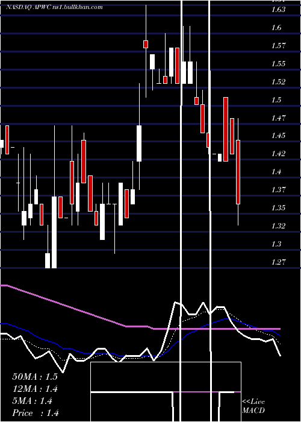Click the 50MA : 1.5 readout
The image size is (301, 422).
coord(35,377)
